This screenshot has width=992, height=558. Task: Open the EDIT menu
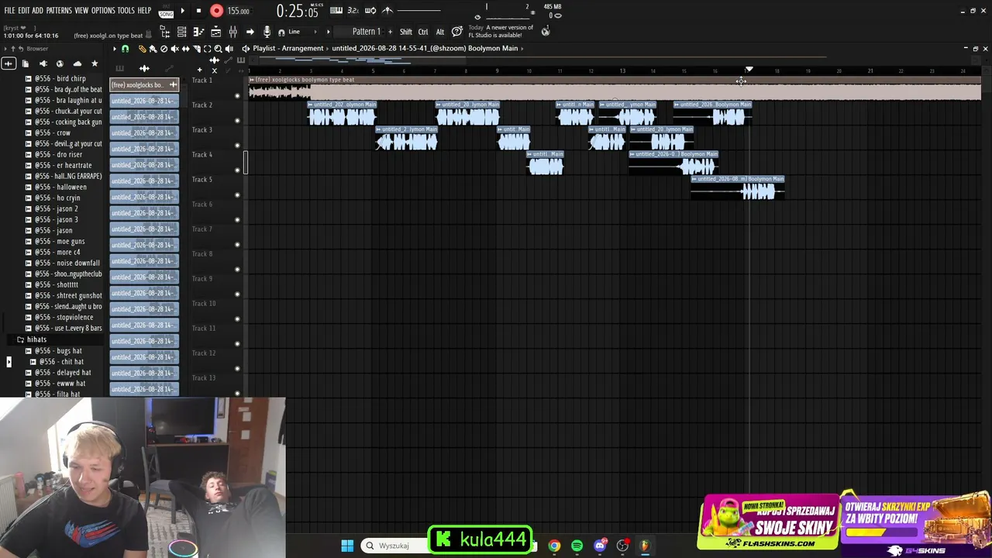24,11
